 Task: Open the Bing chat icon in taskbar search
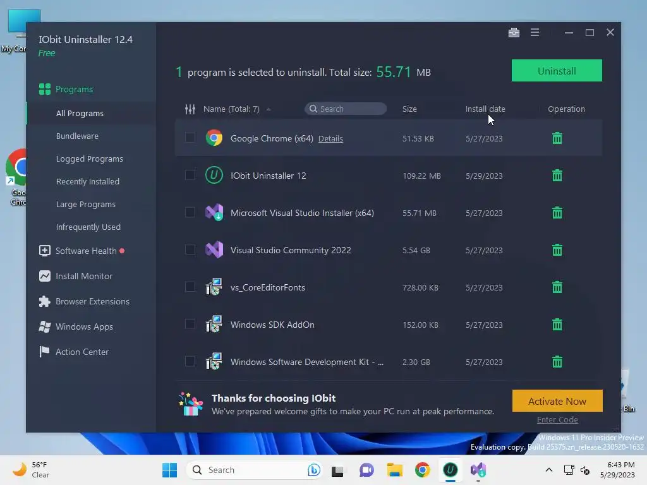313,470
